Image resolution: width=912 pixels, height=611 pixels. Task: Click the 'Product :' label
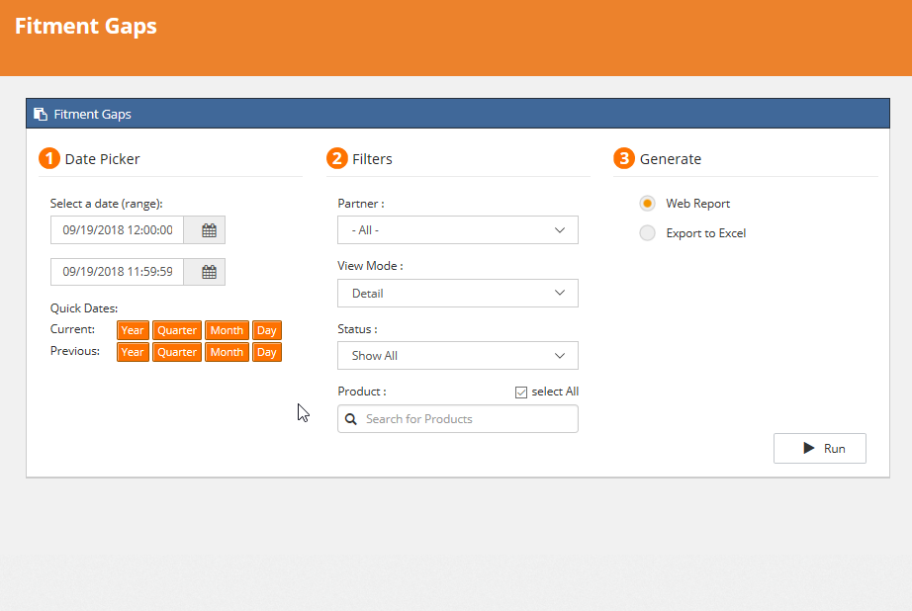pyautogui.click(x=362, y=392)
